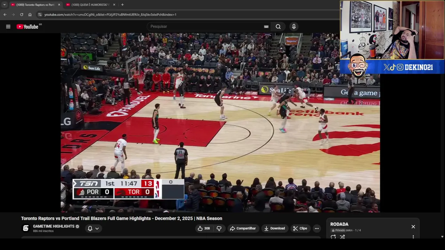Open the RODADA playlist title

click(339, 224)
